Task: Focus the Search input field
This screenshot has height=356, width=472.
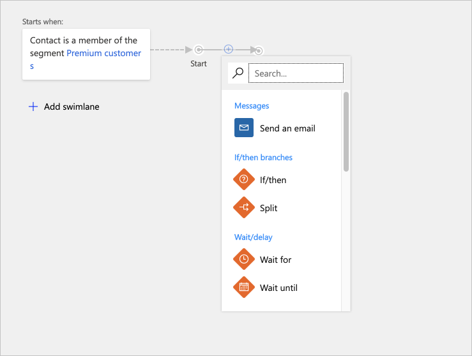Action: coord(296,73)
